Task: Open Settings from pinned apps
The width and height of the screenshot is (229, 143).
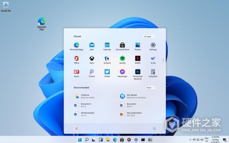Action: click(x=153, y=47)
